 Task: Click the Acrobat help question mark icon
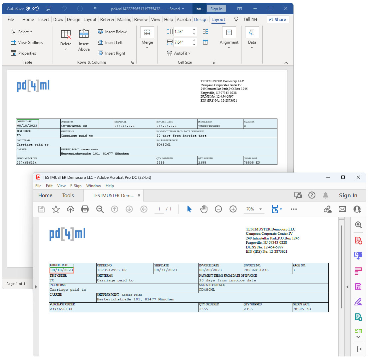[x=312, y=195]
